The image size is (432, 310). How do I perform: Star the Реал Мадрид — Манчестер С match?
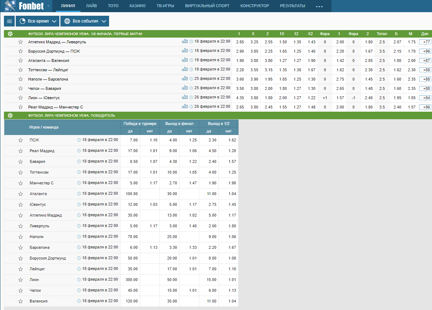point(20,107)
